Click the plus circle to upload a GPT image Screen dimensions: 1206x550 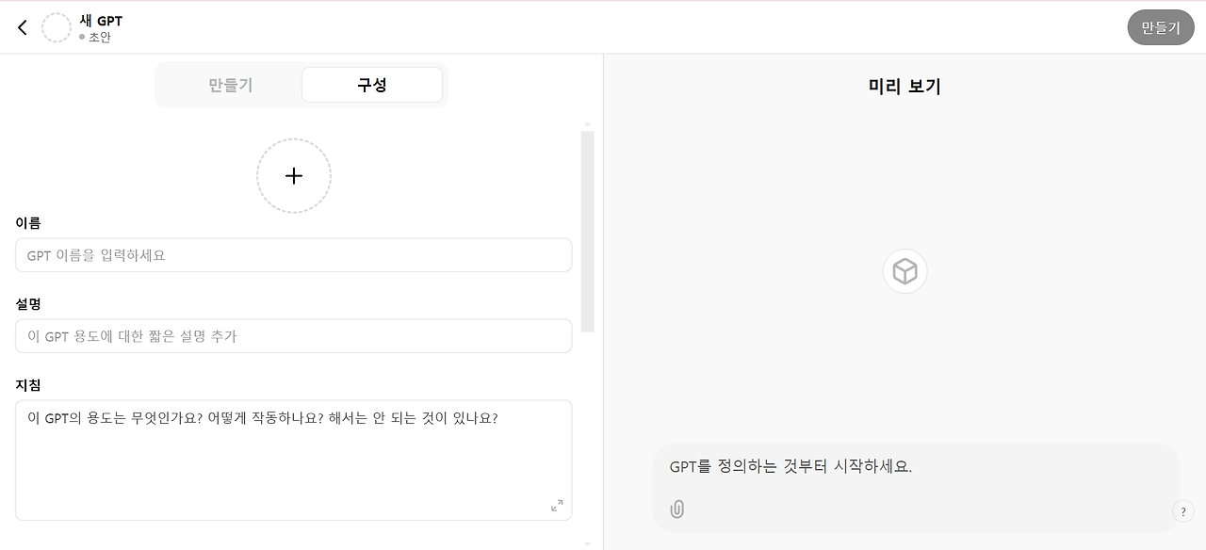click(x=293, y=176)
